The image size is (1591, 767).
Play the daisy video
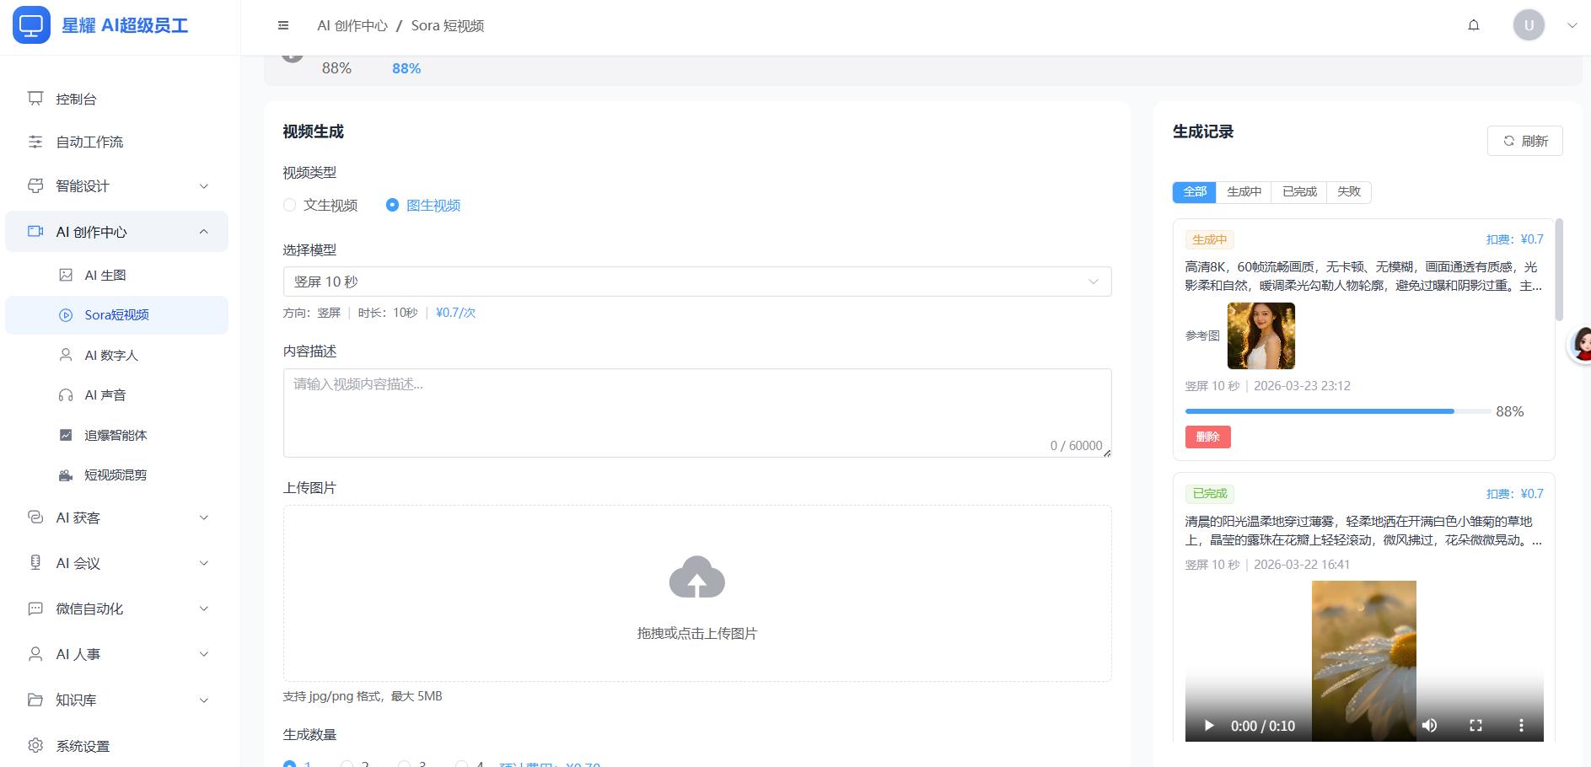tap(1209, 726)
